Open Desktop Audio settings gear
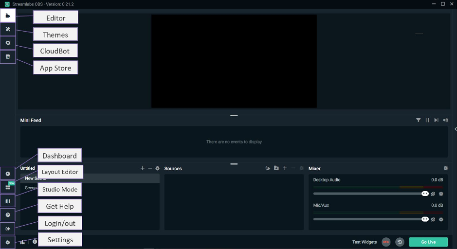Image resolution: width=457 pixels, height=249 pixels. [x=441, y=194]
